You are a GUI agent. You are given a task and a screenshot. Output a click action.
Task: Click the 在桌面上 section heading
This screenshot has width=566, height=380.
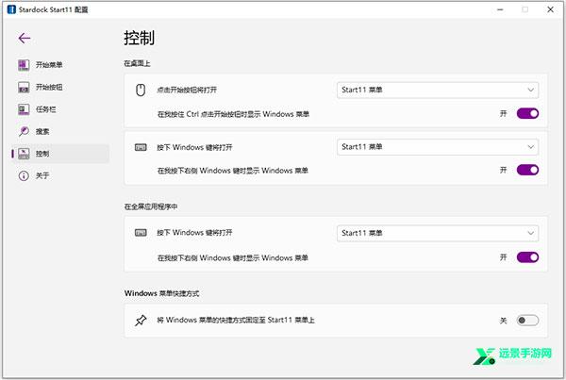click(x=137, y=63)
